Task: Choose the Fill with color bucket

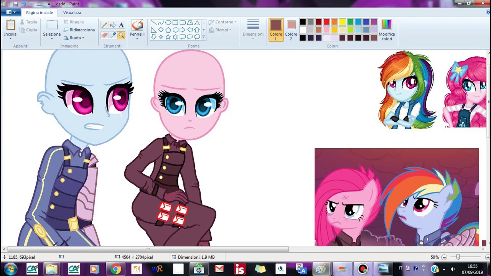Action: (x=113, y=25)
